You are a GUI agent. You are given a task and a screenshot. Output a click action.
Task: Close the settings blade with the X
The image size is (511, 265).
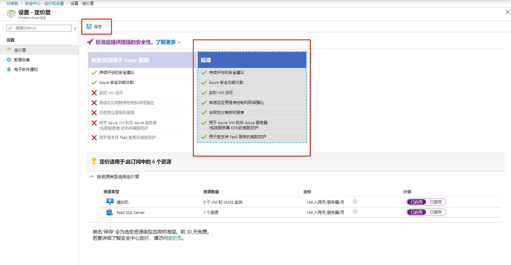(x=507, y=12)
